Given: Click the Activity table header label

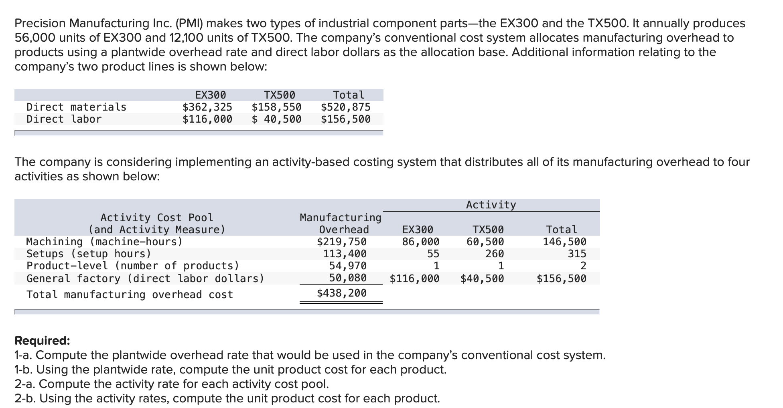Looking at the screenshot, I should (490, 204).
